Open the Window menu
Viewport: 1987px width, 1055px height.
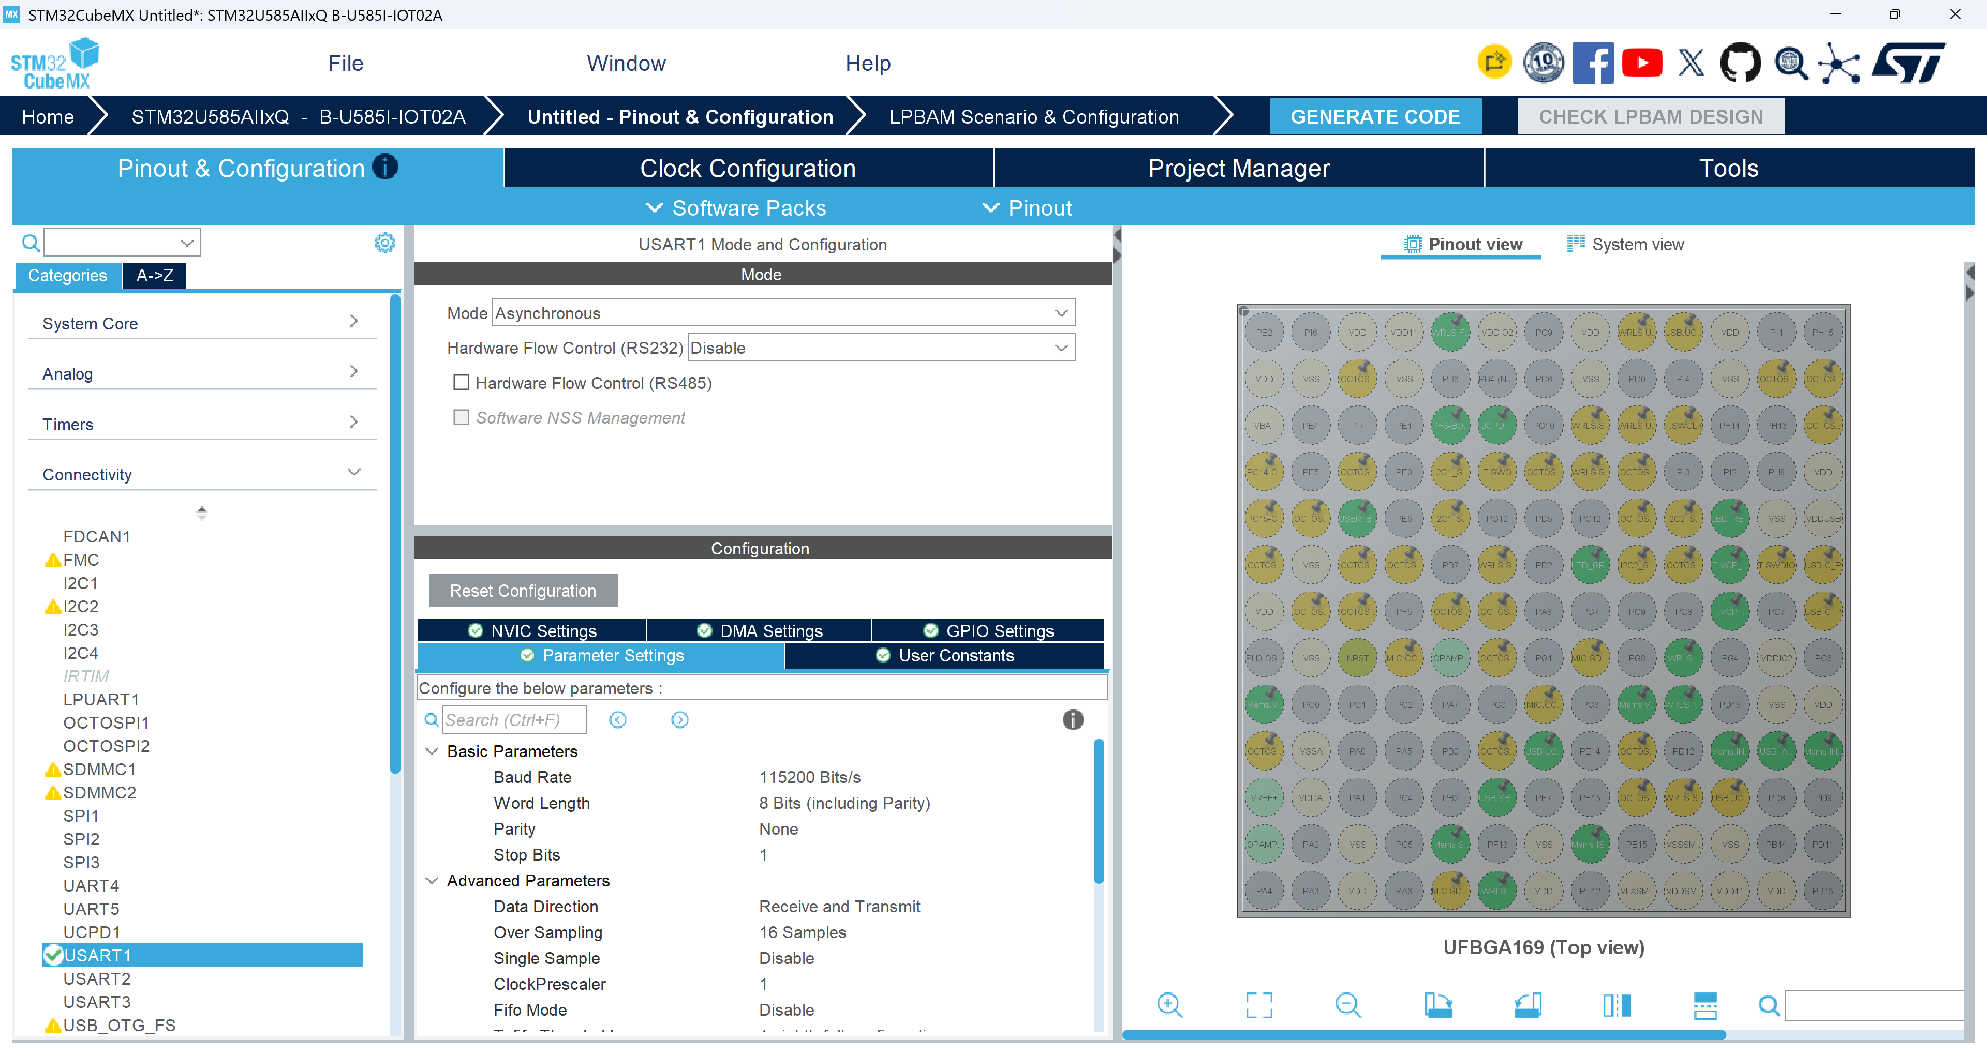point(626,63)
